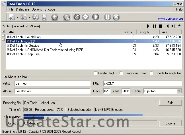This screenshot has width=185, height=135.
Task: Uncheck KONOMAMA reintroducing RIZE track checkbox
Action: click(x=8, y=50)
